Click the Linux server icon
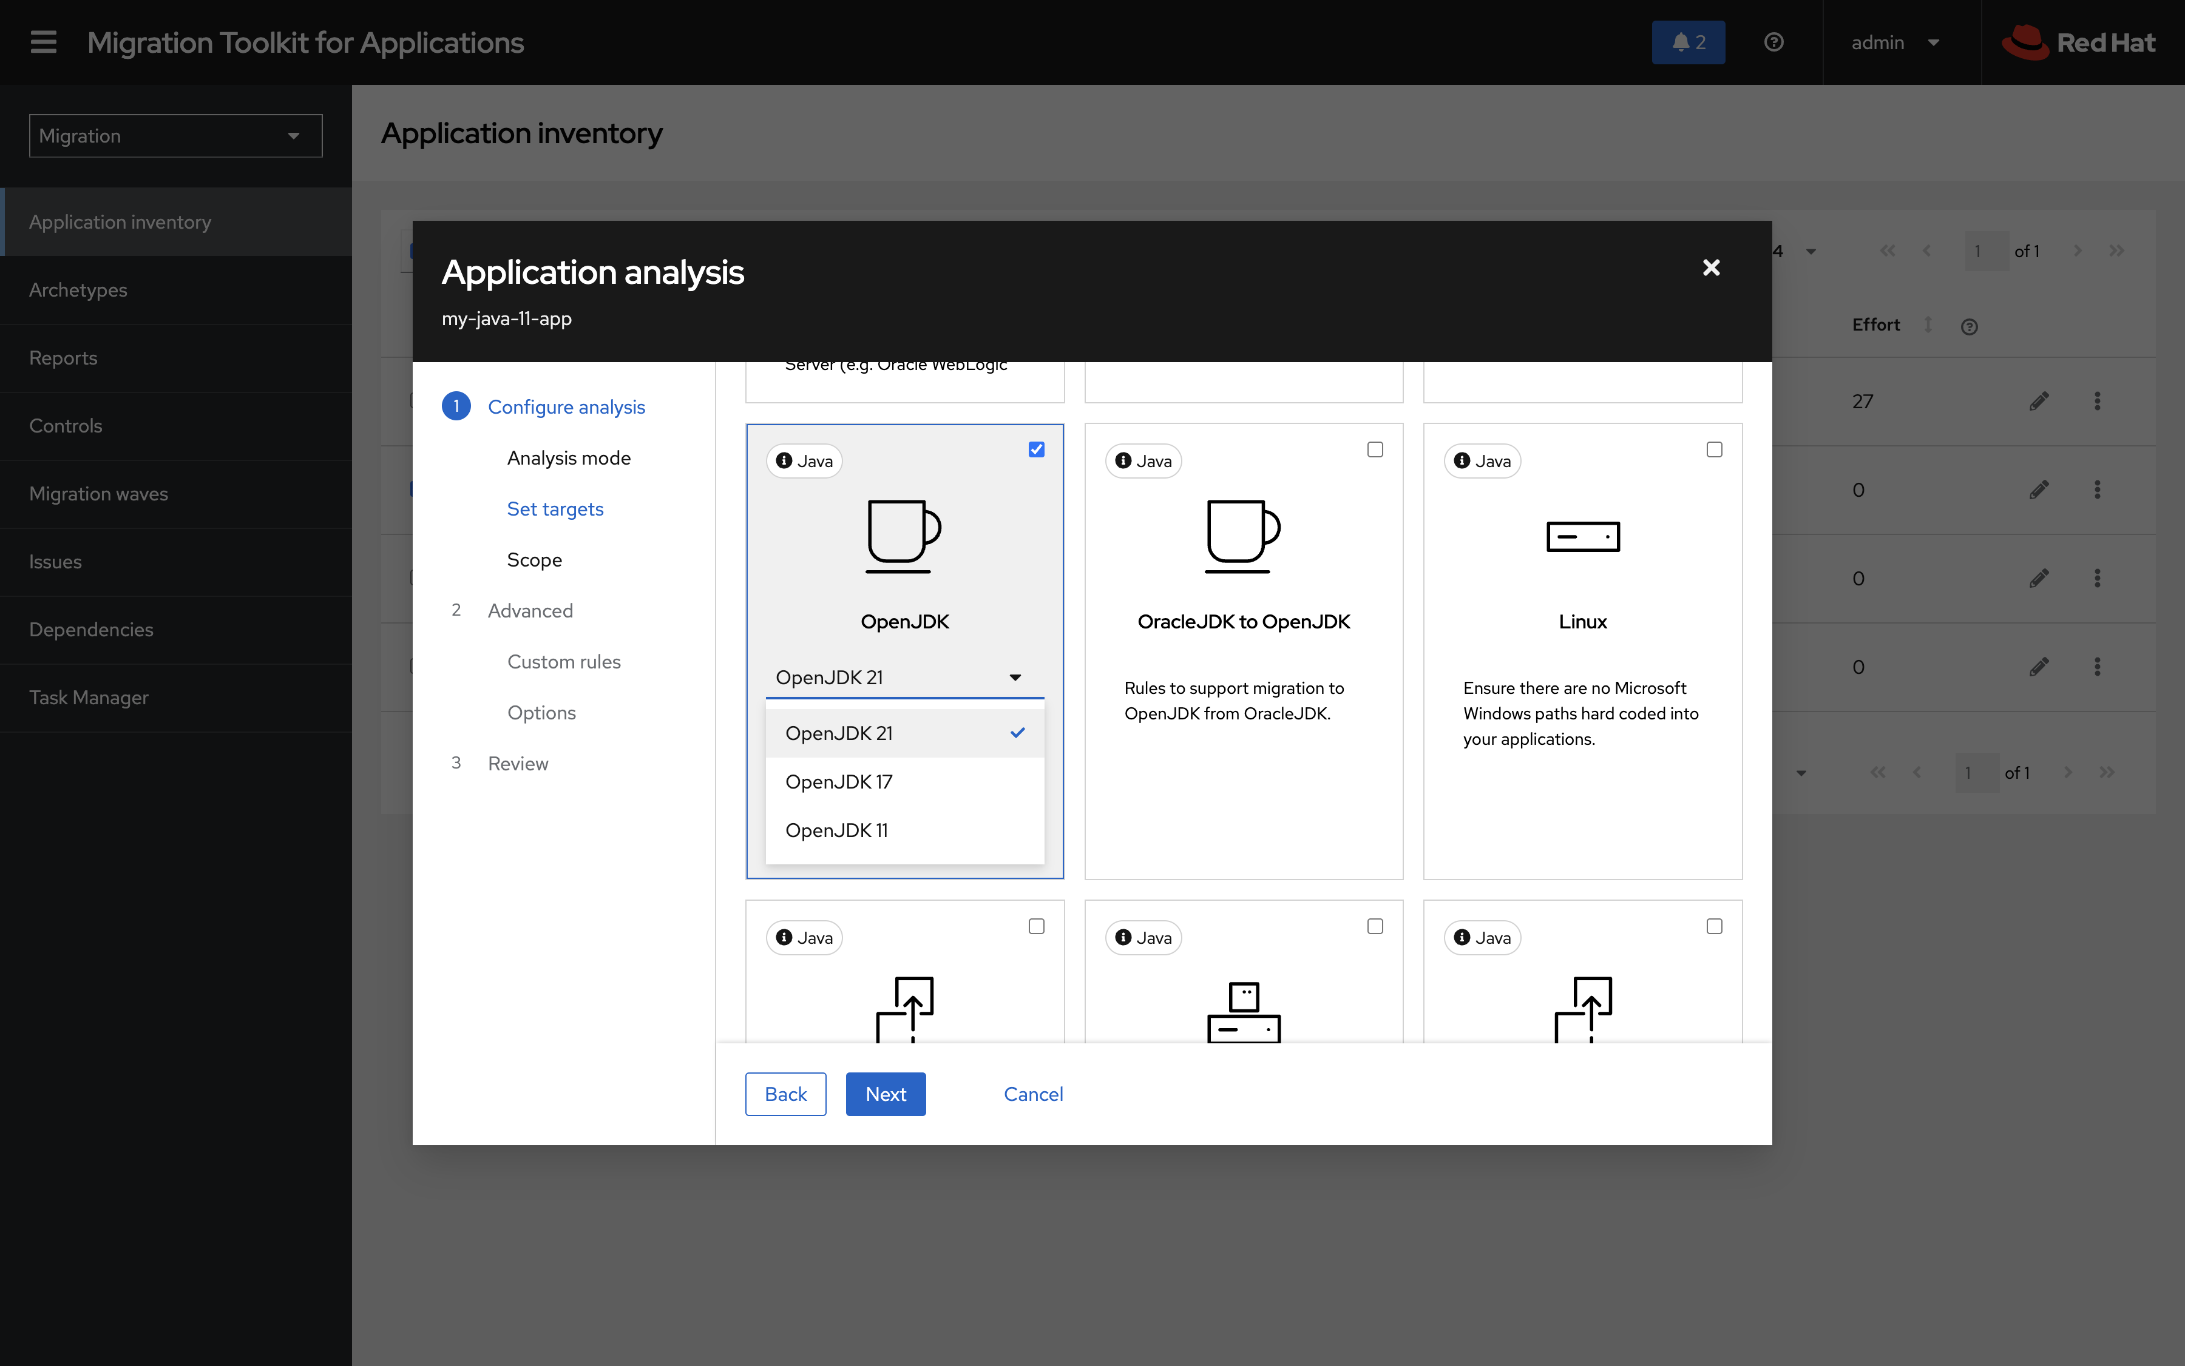The width and height of the screenshot is (2185, 1366). 1582,537
